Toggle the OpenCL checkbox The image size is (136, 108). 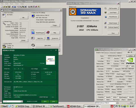pos(105,97)
